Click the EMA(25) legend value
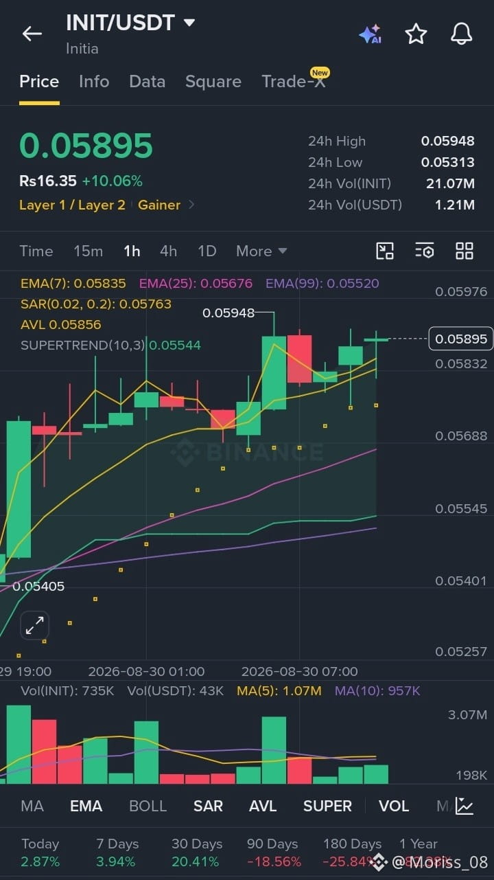 tap(196, 283)
